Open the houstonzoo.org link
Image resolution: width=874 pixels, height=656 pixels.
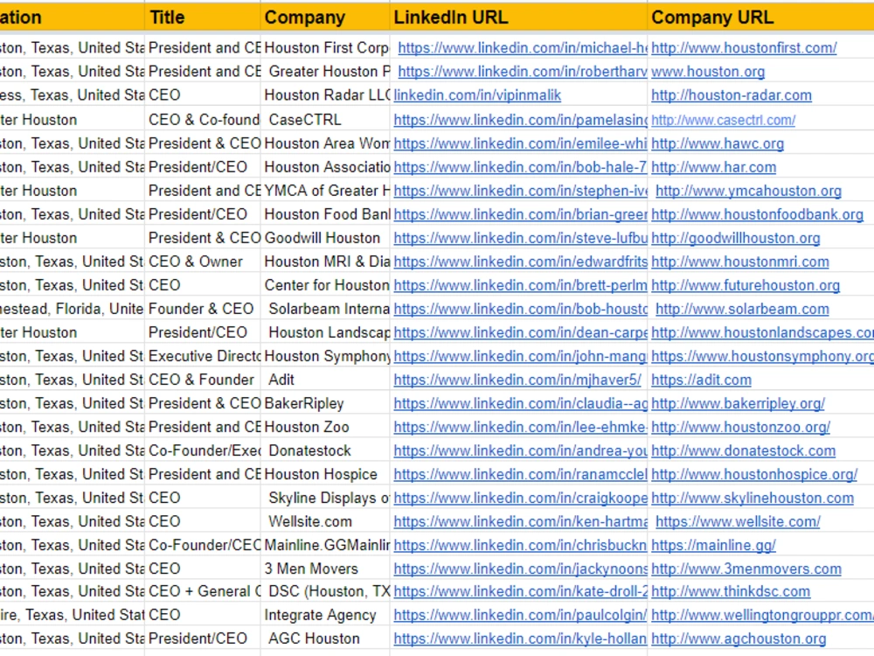740,428
